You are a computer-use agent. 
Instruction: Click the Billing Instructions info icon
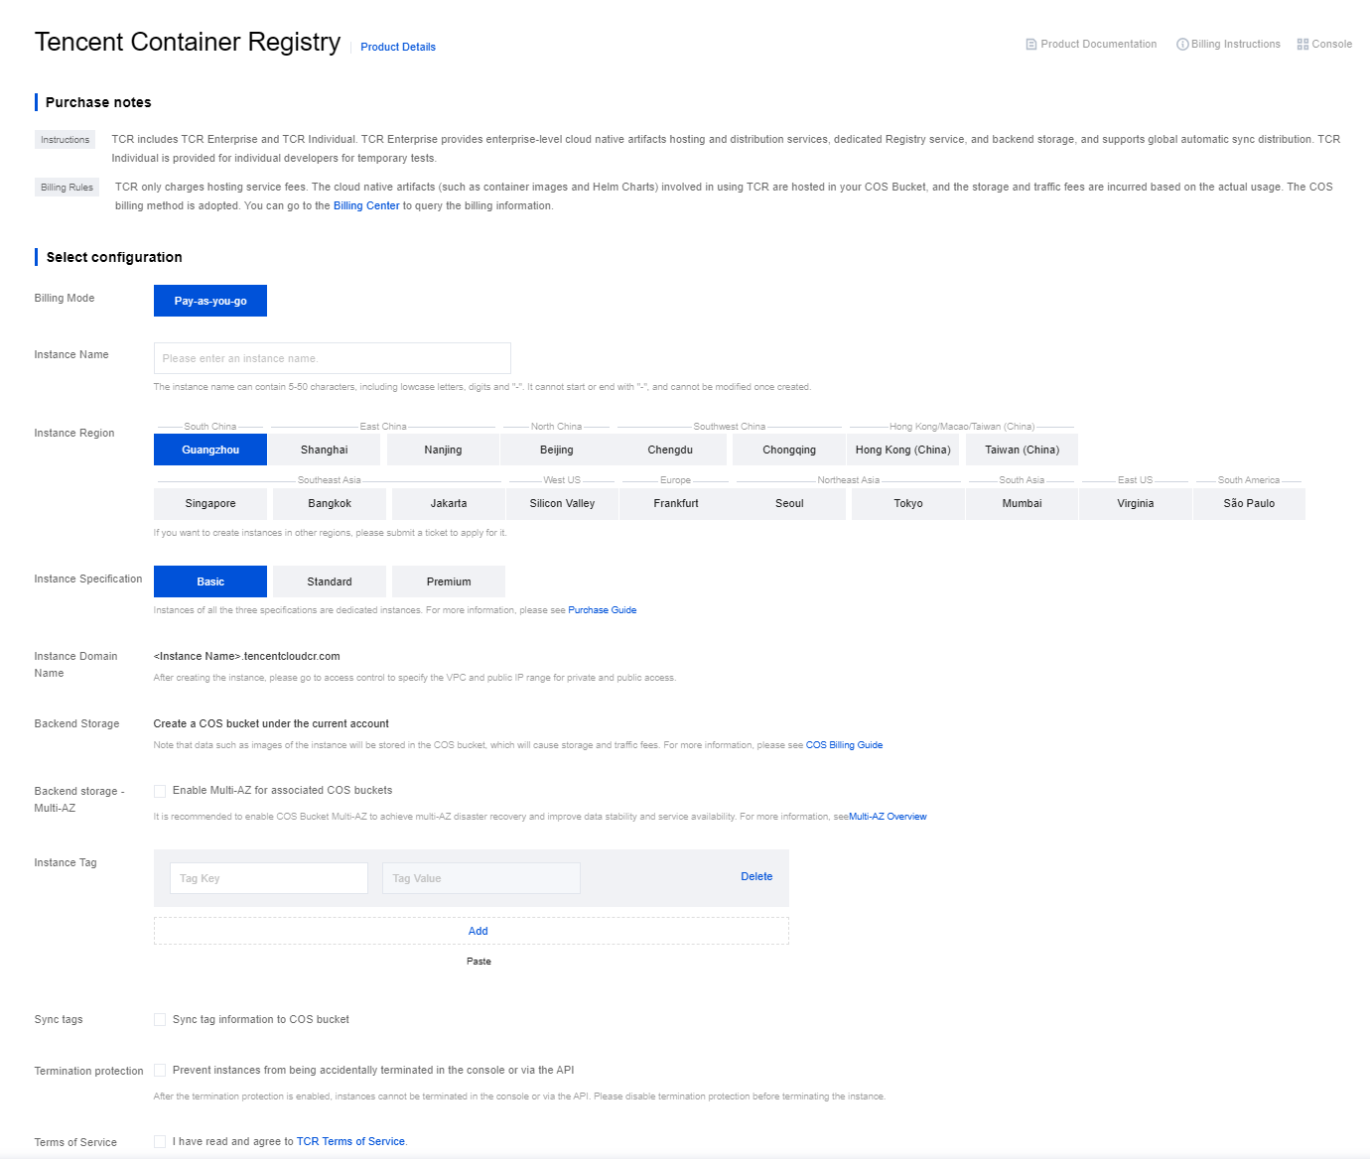click(1182, 45)
